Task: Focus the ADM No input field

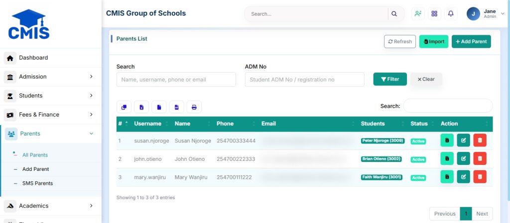Action: pos(304,79)
